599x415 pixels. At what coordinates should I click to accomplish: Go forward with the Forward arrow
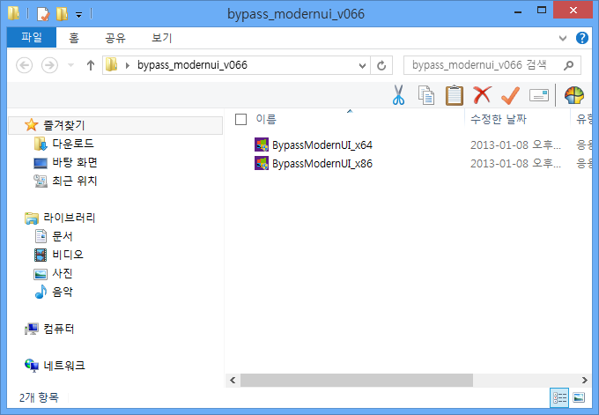pyautogui.click(x=49, y=65)
